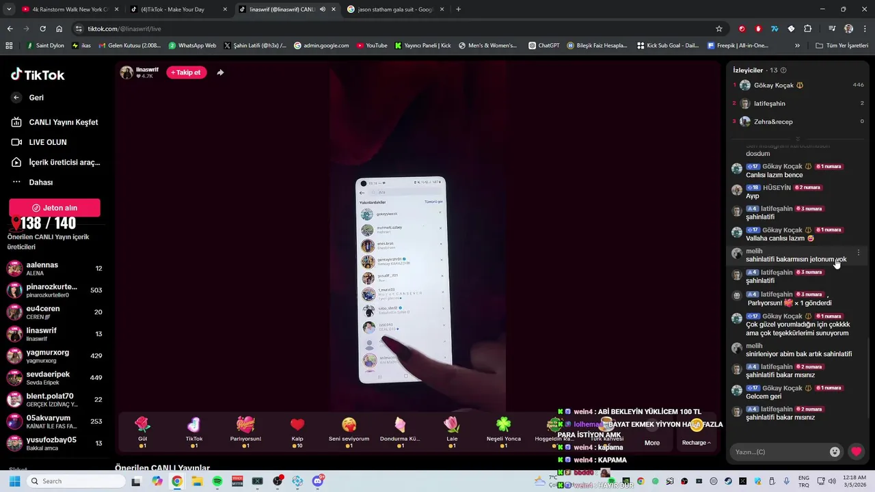The width and height of the screenshot is (875, 492).
Task: Switch to (4)TikTok - Make Your Day tab
Action: point(179,10)
